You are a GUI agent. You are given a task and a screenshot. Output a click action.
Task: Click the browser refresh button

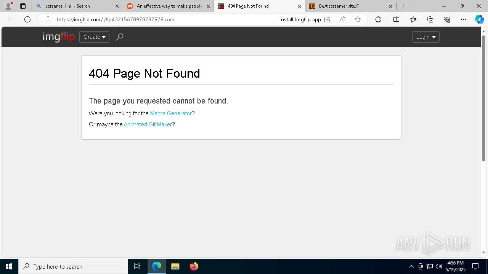[27, 19]
